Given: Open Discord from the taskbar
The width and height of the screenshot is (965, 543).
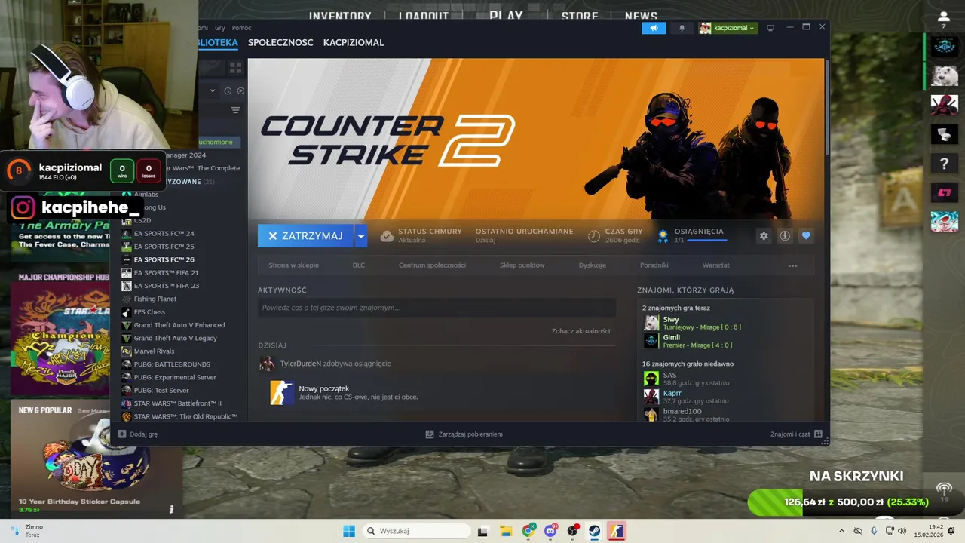Looking at the screenshot, I should click(550, 531).
